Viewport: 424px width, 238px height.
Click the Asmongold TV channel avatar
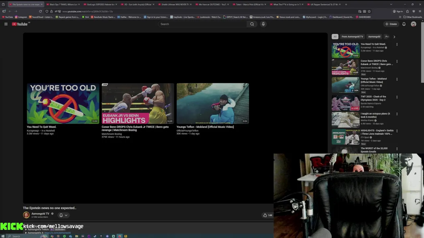pos(26,215)
